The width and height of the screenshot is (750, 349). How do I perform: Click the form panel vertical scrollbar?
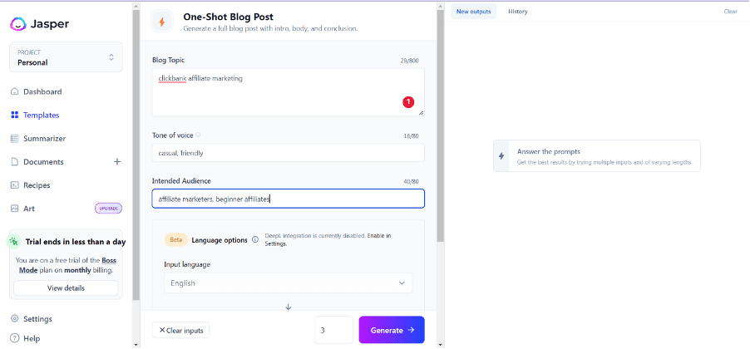click(441, 125)
